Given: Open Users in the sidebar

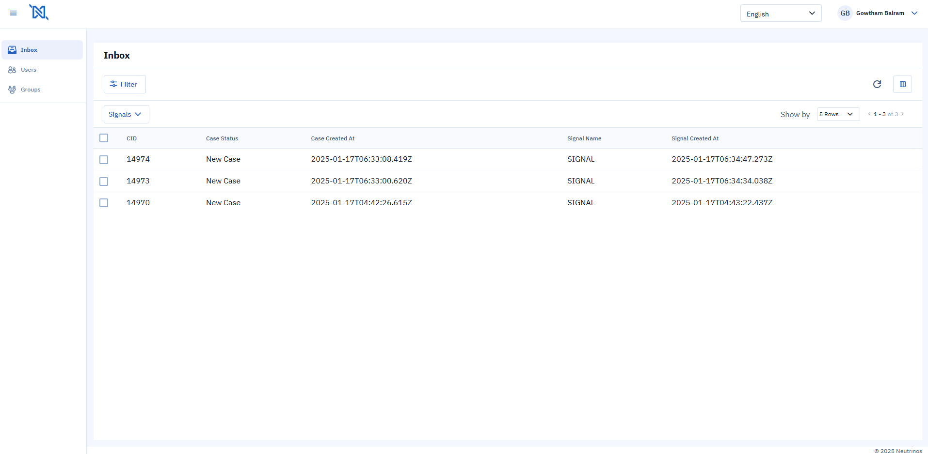Looking at the screenshot, I should (29, 70).
